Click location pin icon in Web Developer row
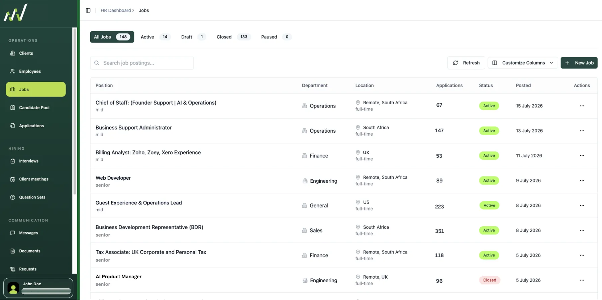The width and height of the screenshot is (602, 300). 358,177
